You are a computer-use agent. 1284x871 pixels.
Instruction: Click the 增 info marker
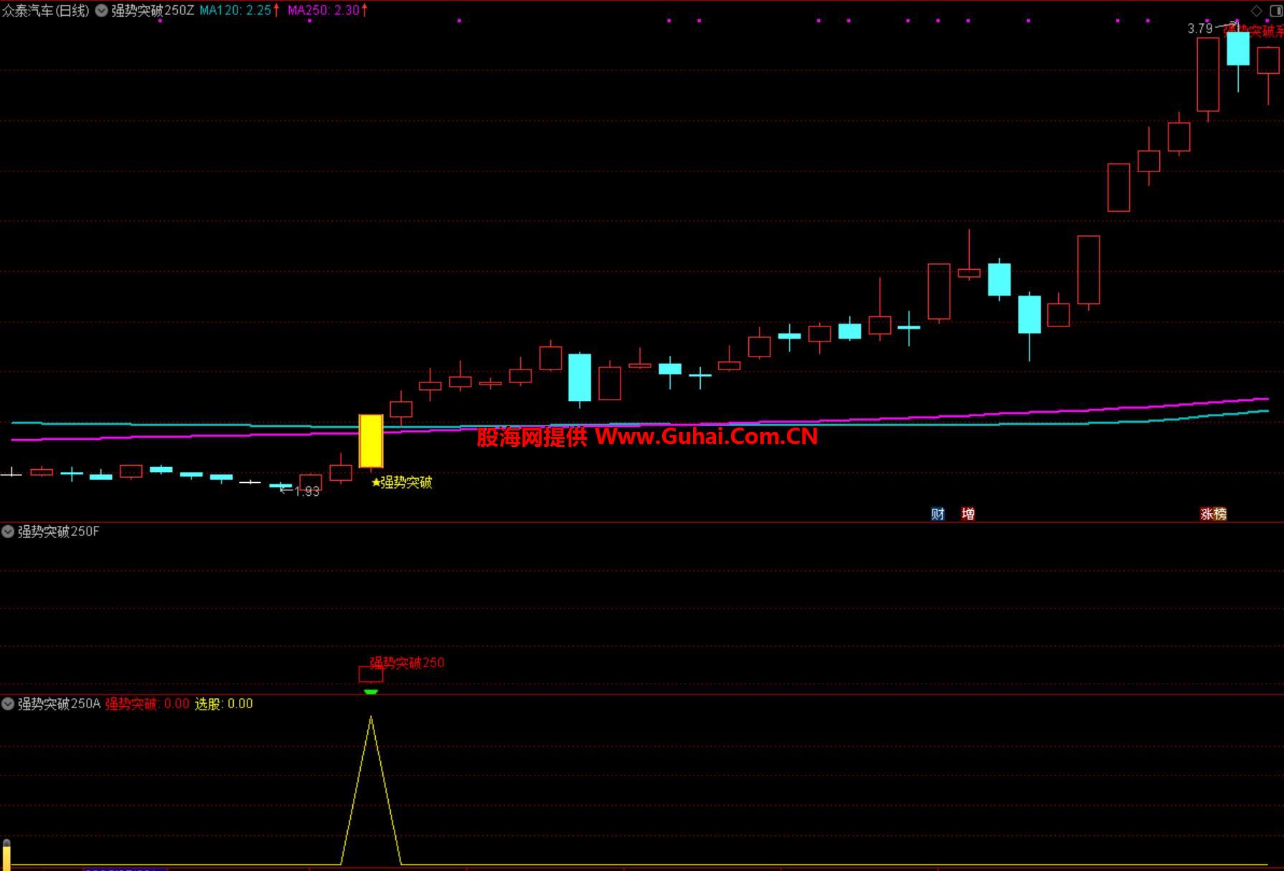[x=968, y=514]
